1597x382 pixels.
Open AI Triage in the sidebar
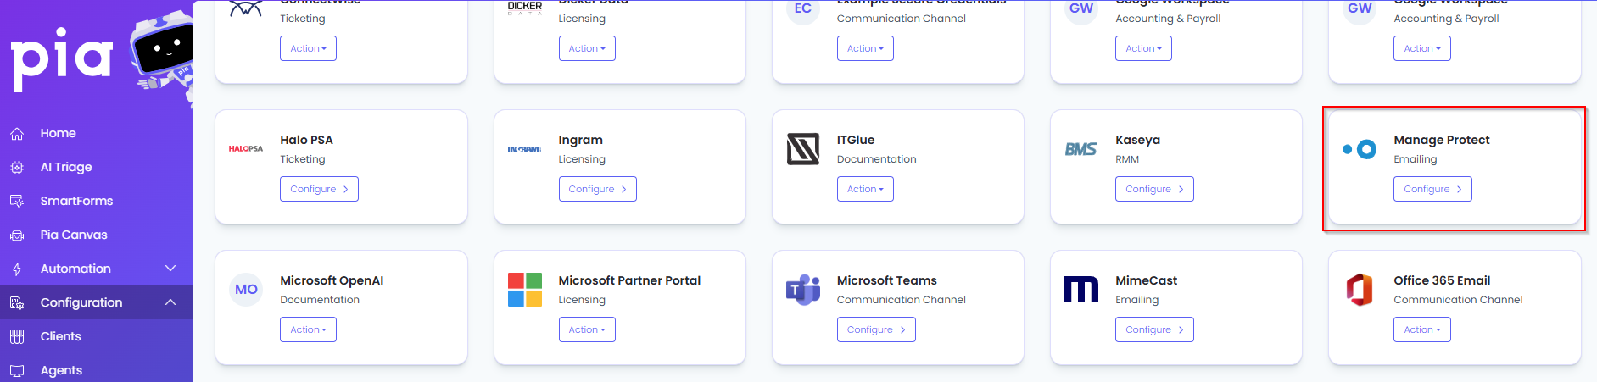tap(66, 167)
